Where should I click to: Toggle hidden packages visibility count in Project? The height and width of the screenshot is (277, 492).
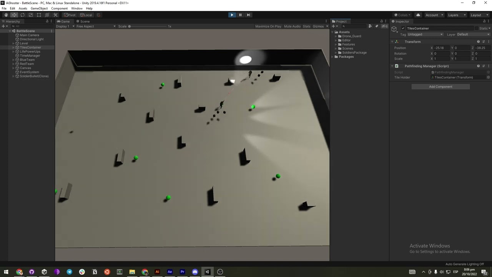coord(384,26)
